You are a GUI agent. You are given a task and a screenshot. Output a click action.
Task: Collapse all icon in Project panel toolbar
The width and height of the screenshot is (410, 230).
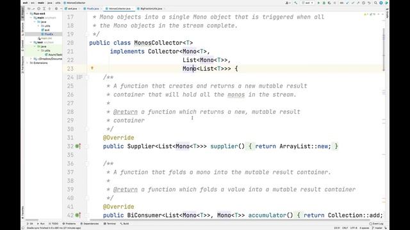tap(50, 8)
